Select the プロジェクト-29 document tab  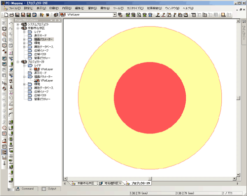[138, 183]
